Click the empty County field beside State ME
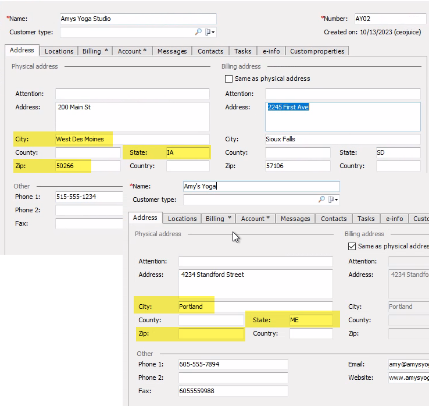This screenshot has height=406, width=429. pos(211,320)
